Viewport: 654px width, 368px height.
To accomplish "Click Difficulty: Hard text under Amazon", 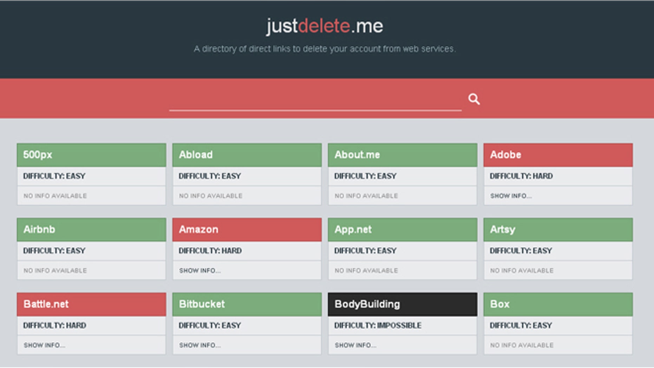I will (x=210, y=251).
